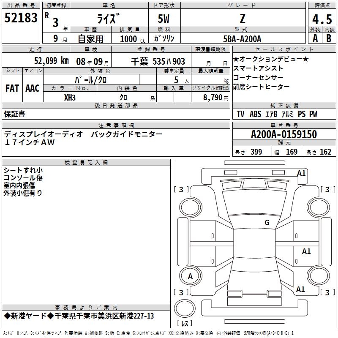The height and width of the screenshot is (338, 338).
Task: Click 前席シートヒーター sales point
Action: (261, 87)
